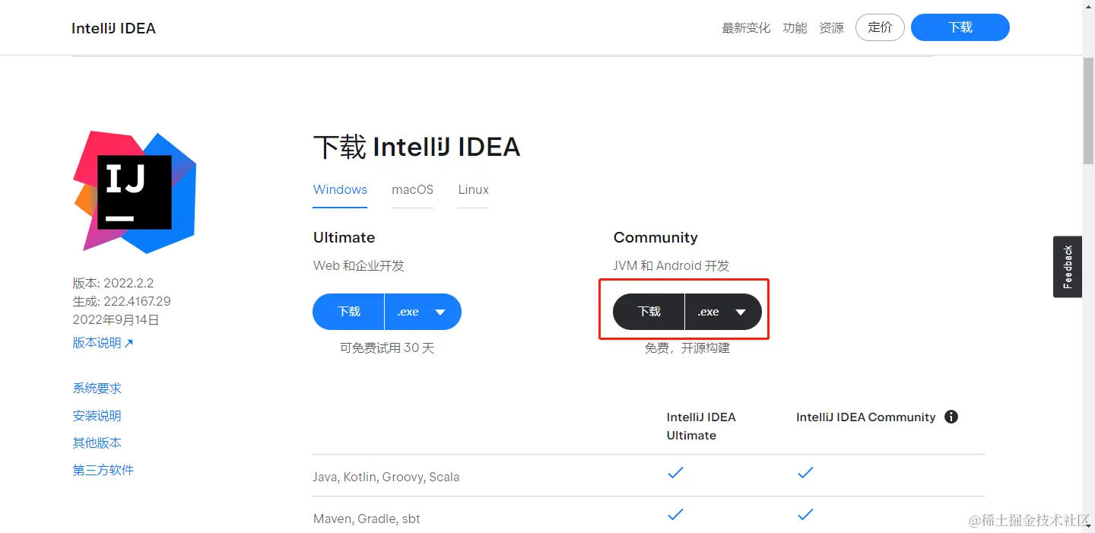Click the 'IntelliJ IDEA Ultimate' column header
The height and width of the screenshot is (533, 1095).
click(x=701, y=426)
